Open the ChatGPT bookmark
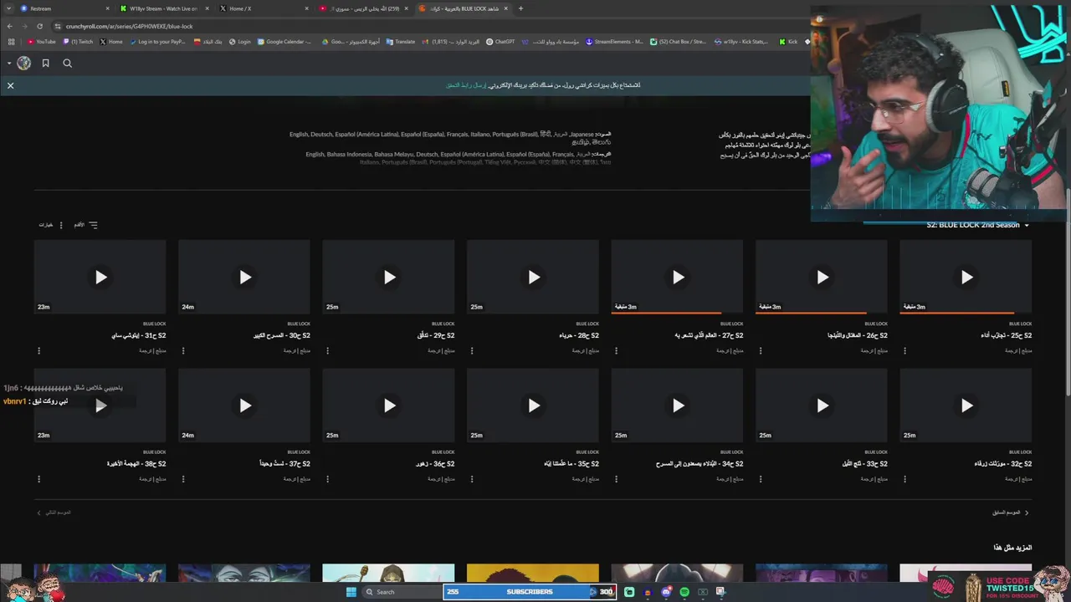The height and width of the screenshot is (602, 1071). pos(500,41)
